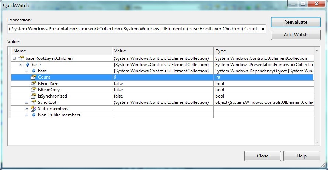Click the bool type of IsFixedSize
Screen dimensions: 328x170
(264, 84)
